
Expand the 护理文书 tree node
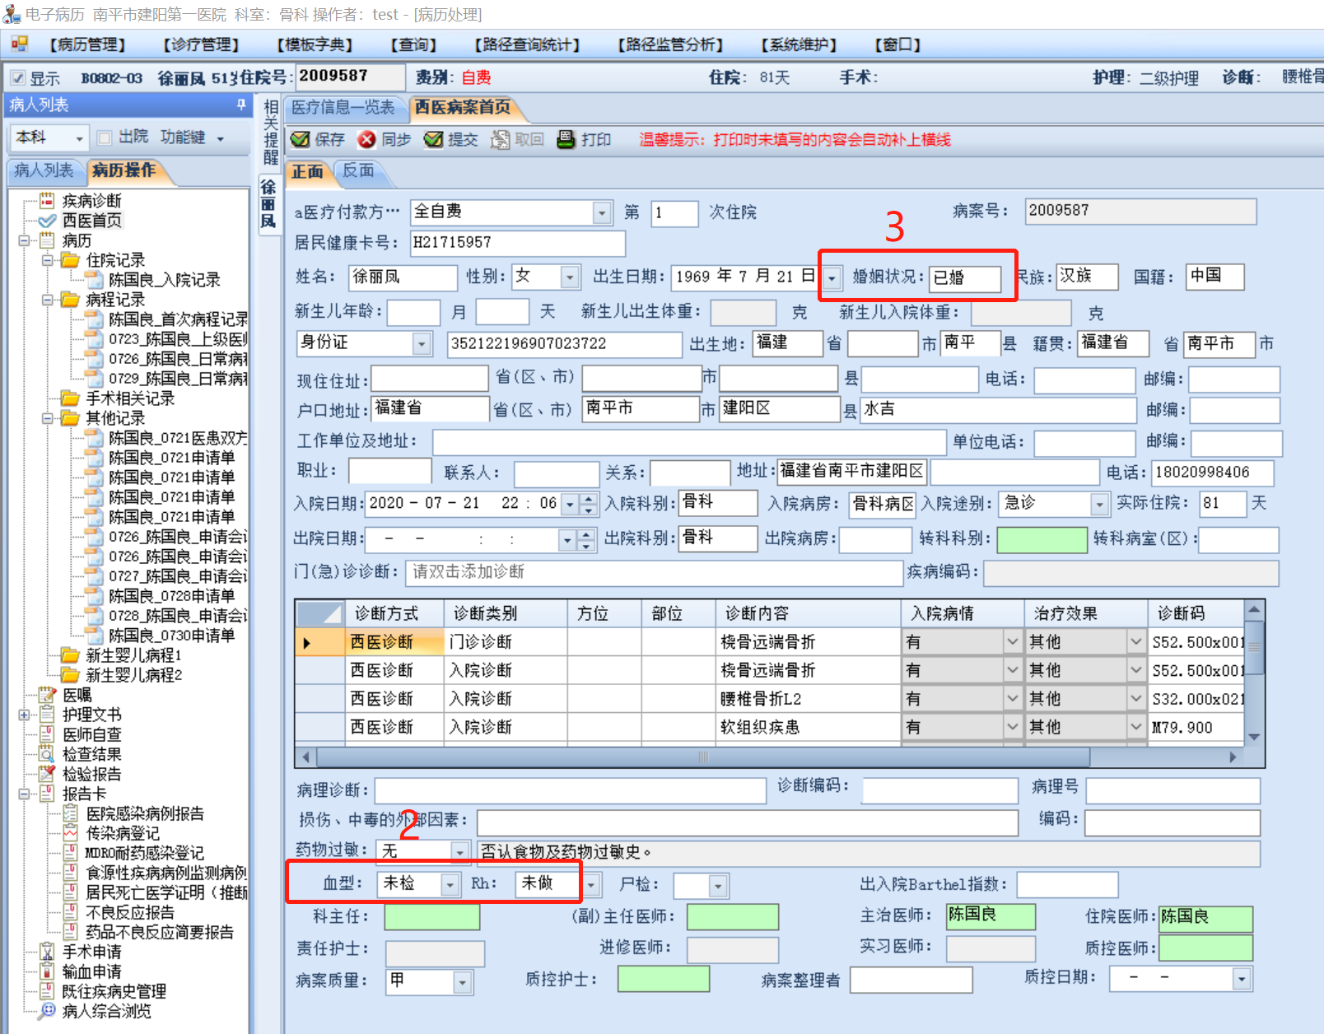25,715
